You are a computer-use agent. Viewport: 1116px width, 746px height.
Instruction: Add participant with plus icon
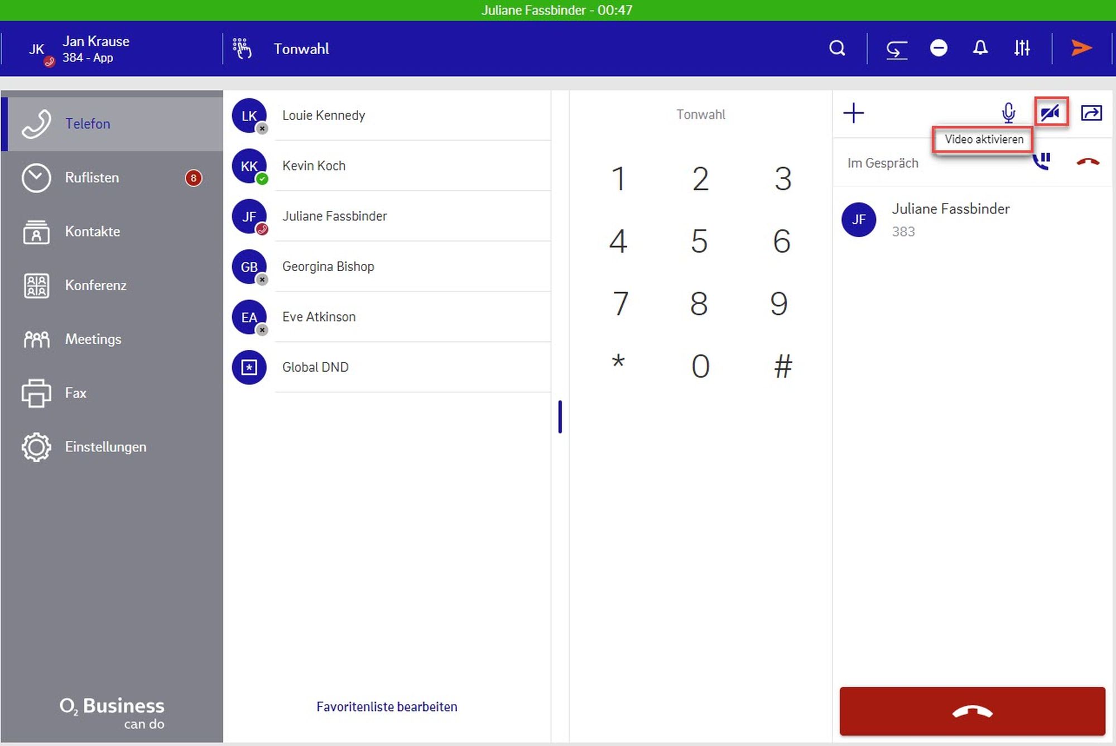854,113
